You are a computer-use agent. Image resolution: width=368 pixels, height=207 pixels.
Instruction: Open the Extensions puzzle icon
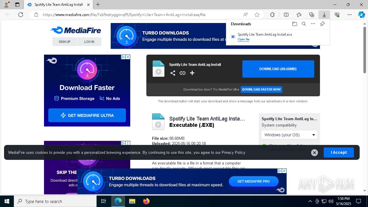(272, 15)
